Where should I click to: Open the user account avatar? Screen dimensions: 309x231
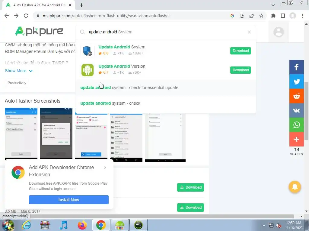click(279, 32)
